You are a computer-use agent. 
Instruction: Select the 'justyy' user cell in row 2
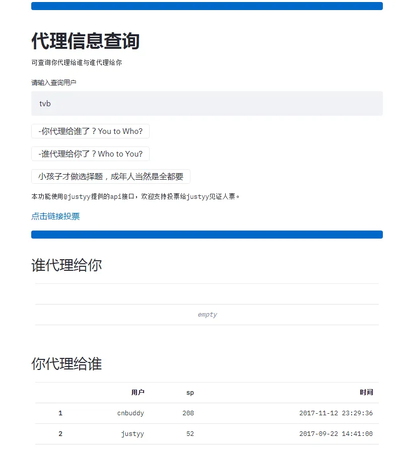(132, 434)
